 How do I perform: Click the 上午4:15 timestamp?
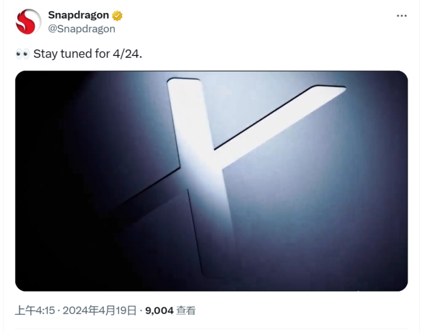tap(35, 310)
